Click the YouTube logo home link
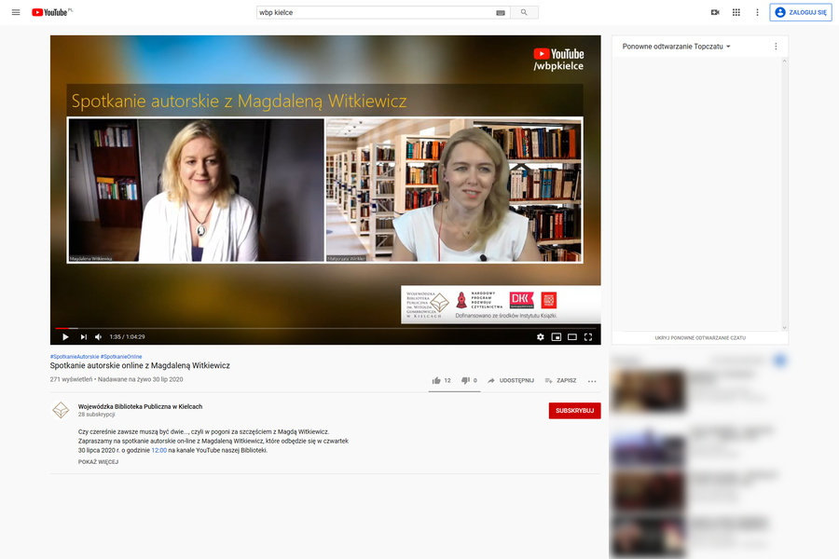Image resolution: width=839 pixels, height=559 pixels. (x=52, y=12)
